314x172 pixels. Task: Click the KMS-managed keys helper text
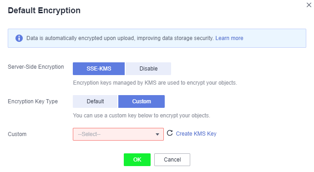pyautogui.click(x=155, y=83)
